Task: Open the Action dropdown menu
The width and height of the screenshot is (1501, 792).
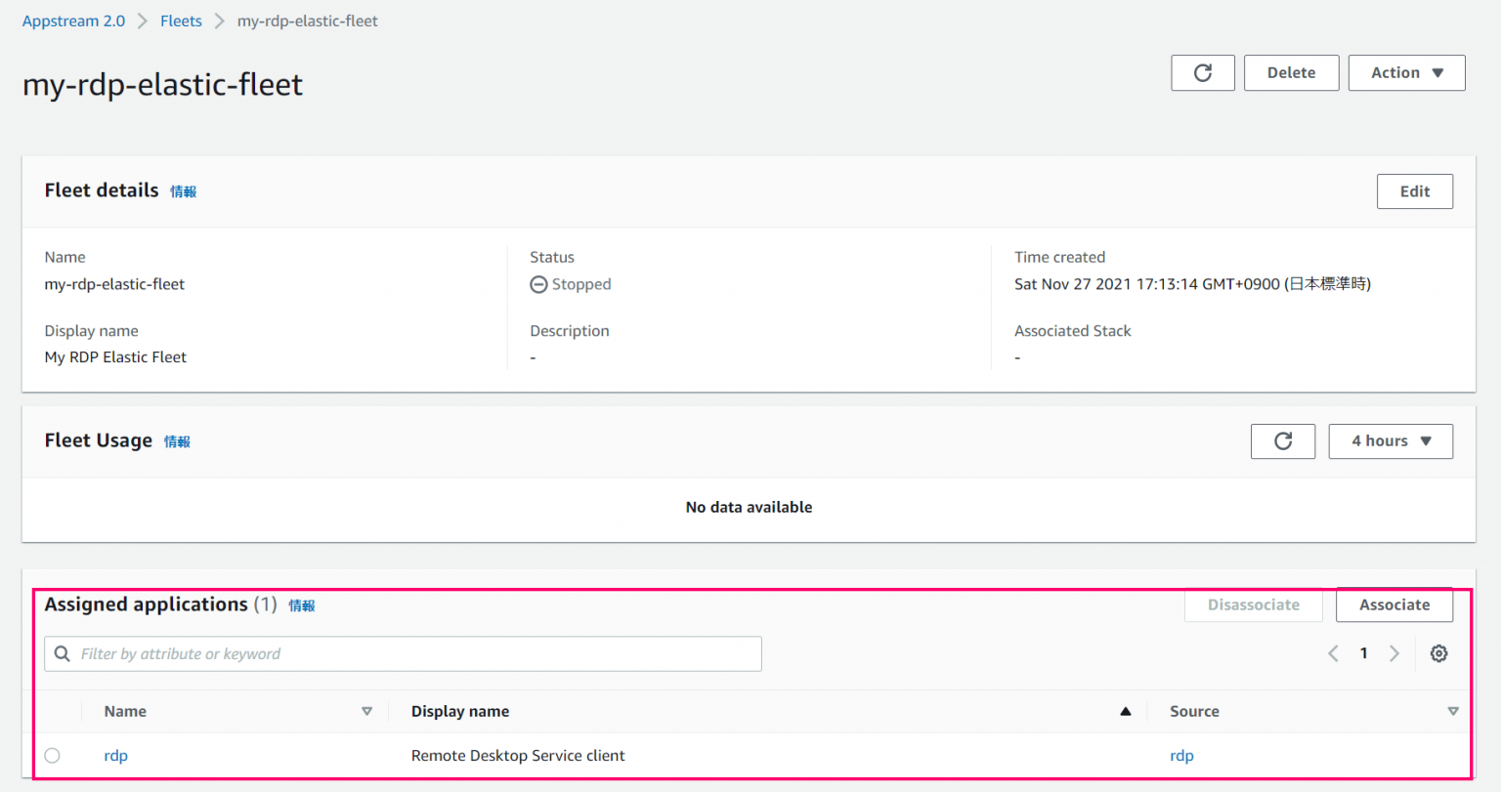Action: (1405, 72)
